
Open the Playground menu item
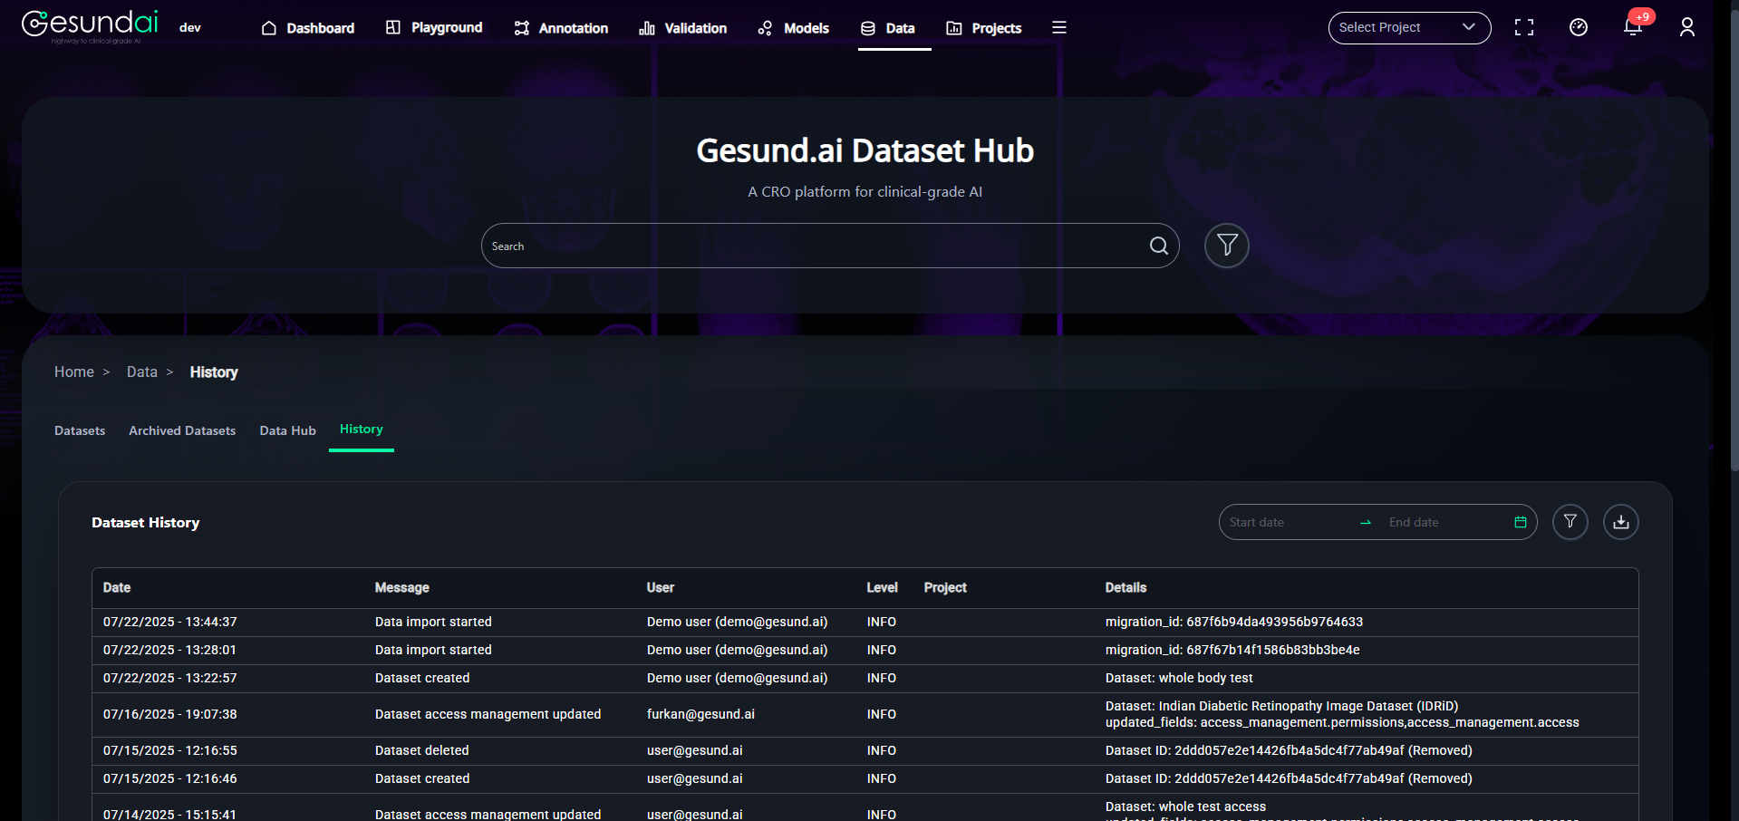434,28
